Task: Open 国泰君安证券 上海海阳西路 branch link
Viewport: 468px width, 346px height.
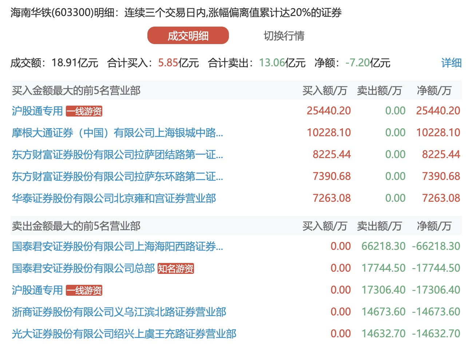Action: (x=118, y=246)
